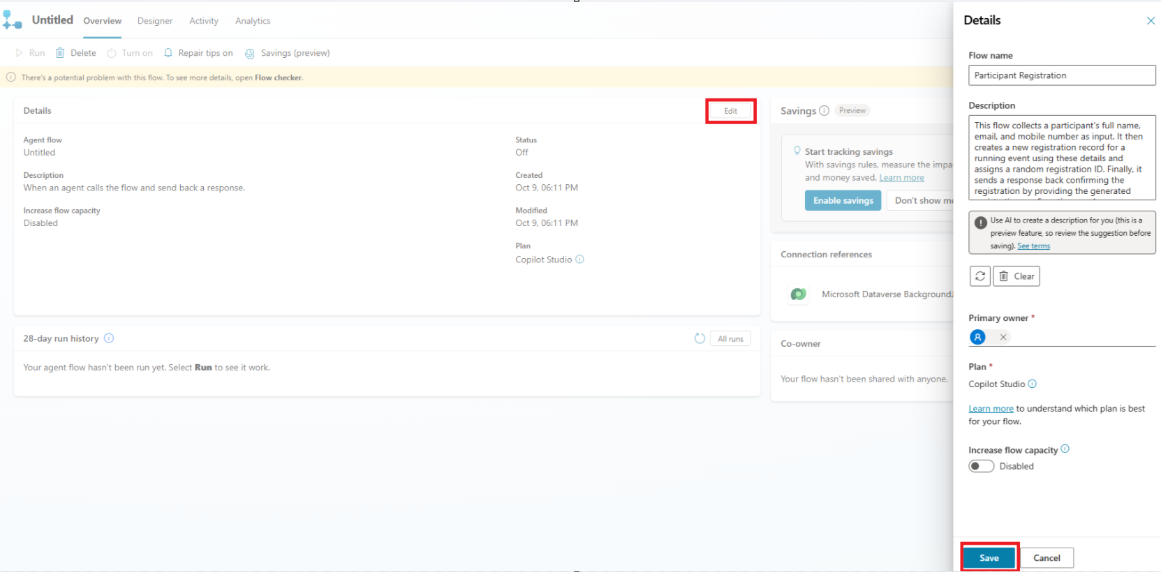Click the Run play icon

[x=20, y=53]
